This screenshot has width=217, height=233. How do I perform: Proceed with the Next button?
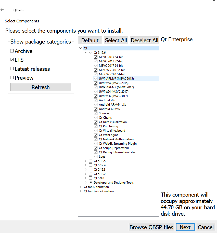click(x=185, y=227)
